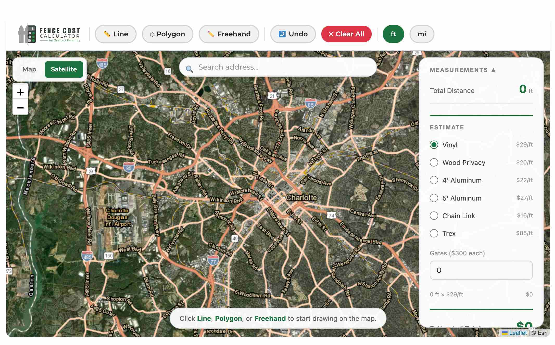Choose Wood Privacy fence type
555x345 pixels.
(481, 162)
